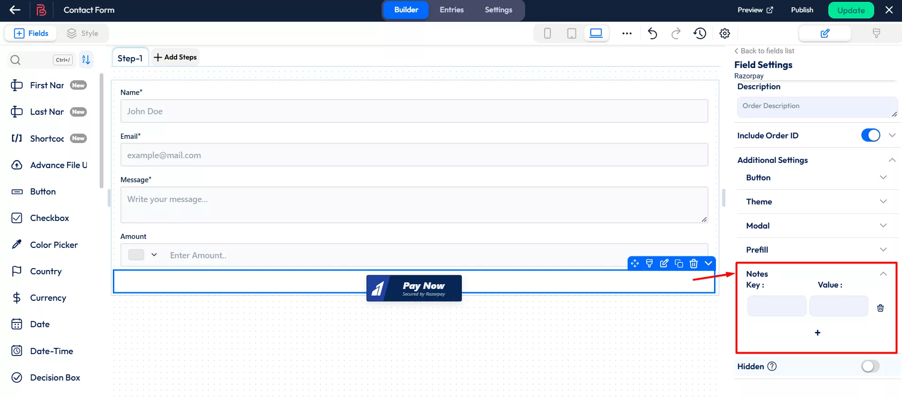Go back using the left arrow icon
Screen dimensions: 902x398
point(15,10)
